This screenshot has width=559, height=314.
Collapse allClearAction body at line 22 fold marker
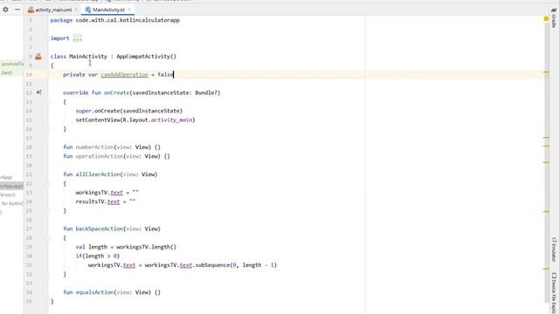[x=48, y=183]
